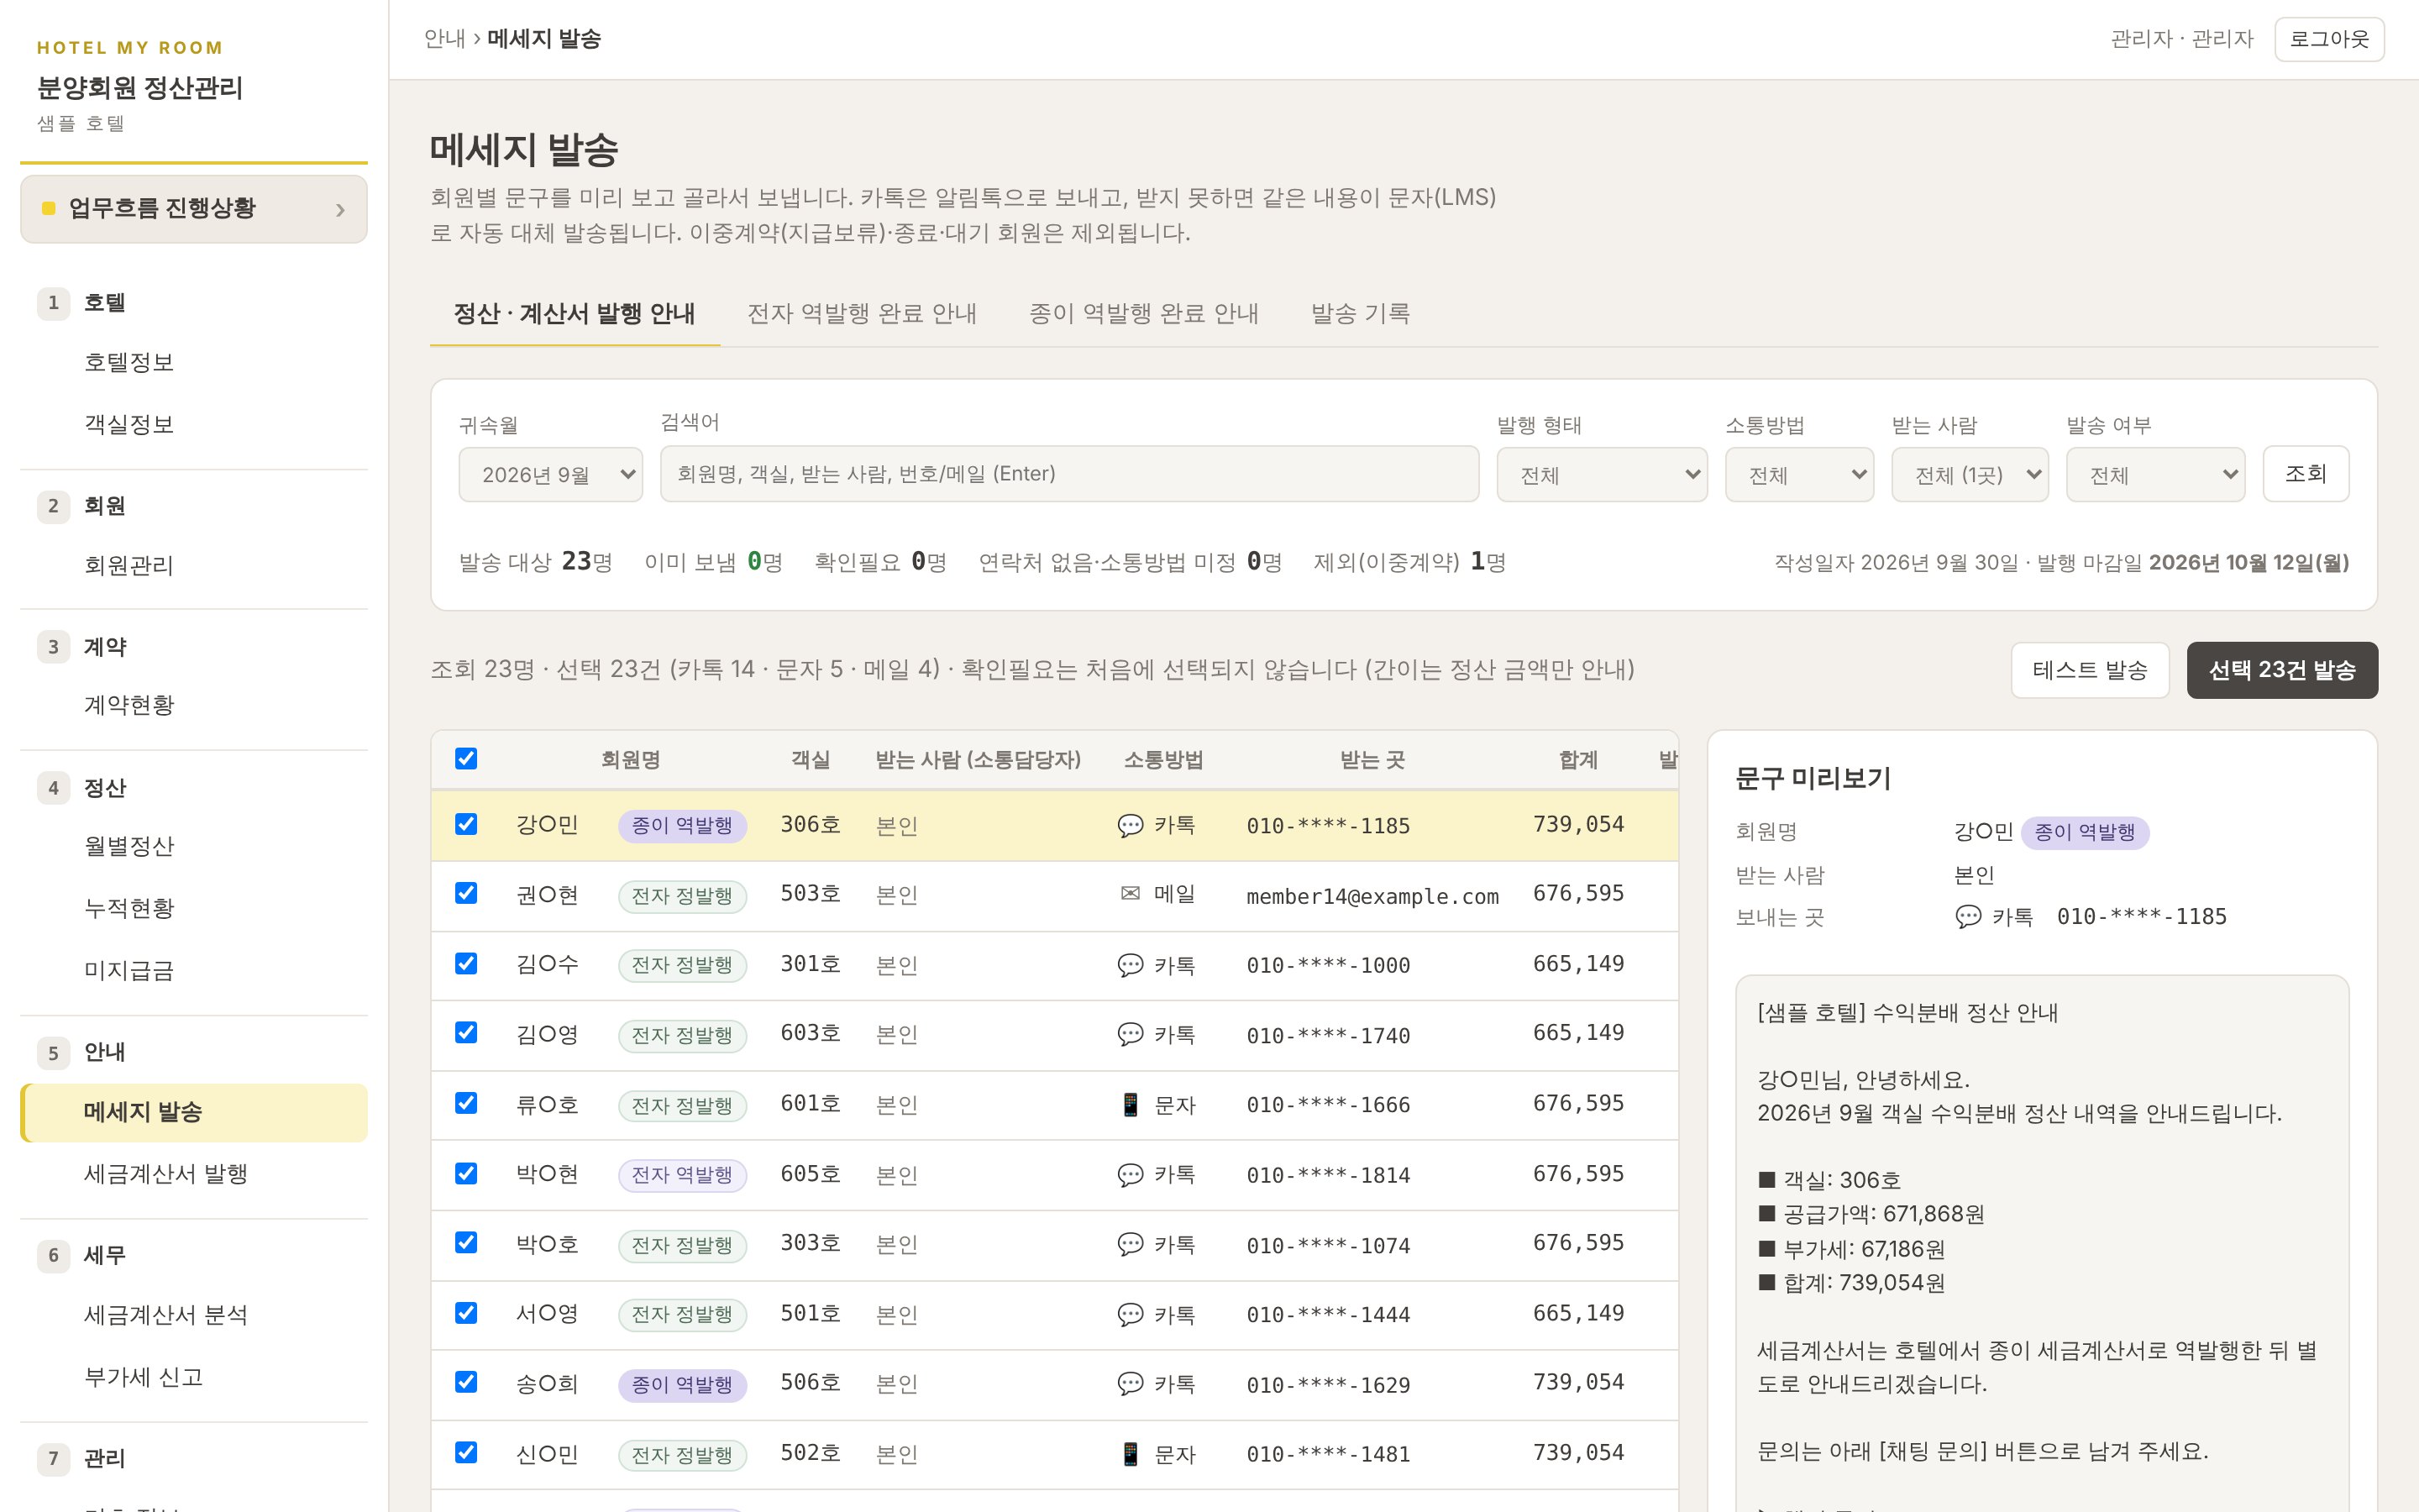Click the 안내 breadcrumb link
This screenshot has height=1512, width=2419.
(x=443, y=38)
